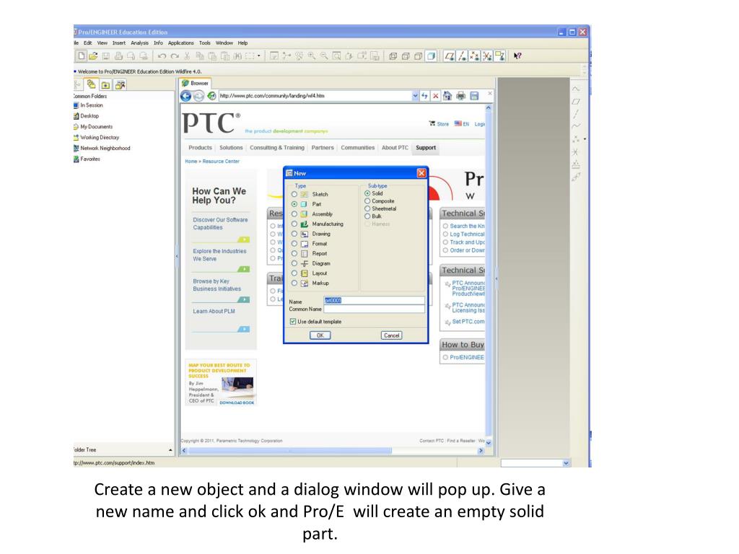Expand datum point tool flyout arrow

click(585, 139)
